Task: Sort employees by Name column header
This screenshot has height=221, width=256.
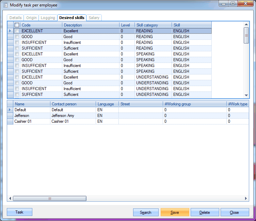Action: coord(32,104)
